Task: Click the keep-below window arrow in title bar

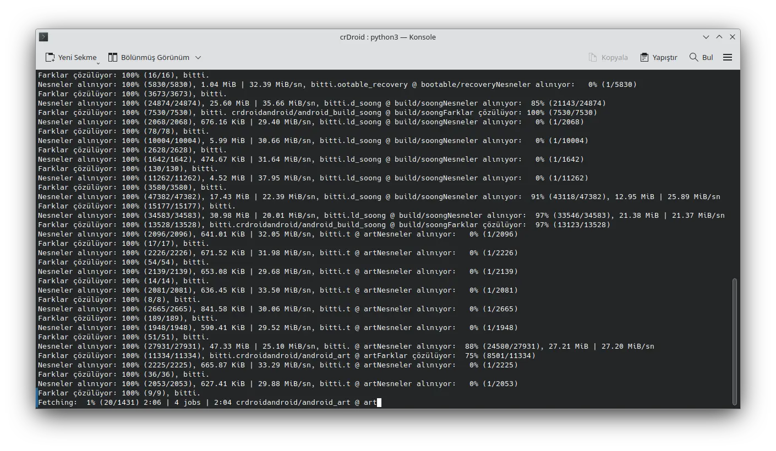Action: point(706,37)
